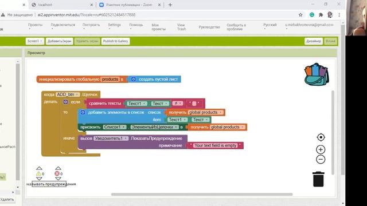367x206 pixels.
Task: Click the yellow warning triangle counter
Action: pyautogui.click(x=38, y=173)
